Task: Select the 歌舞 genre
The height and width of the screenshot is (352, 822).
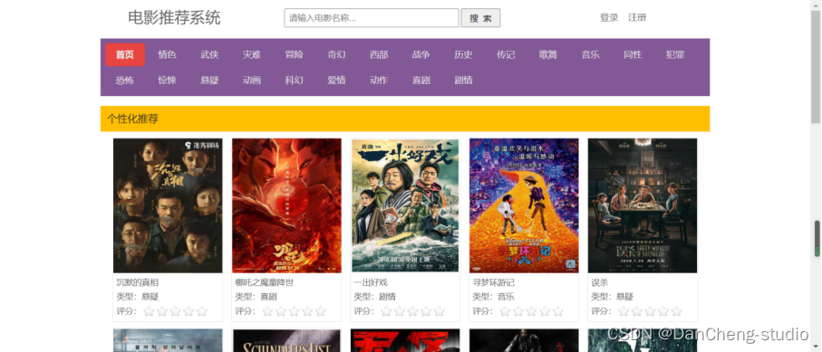Action: click(547, 54)
